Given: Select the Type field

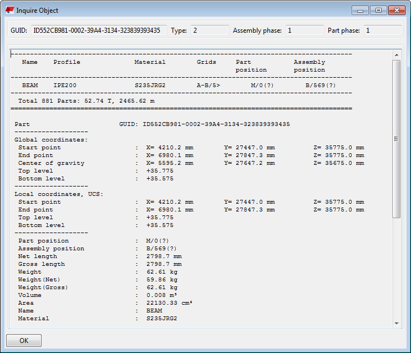Looking at the screenshot, I should click(209, 31).
